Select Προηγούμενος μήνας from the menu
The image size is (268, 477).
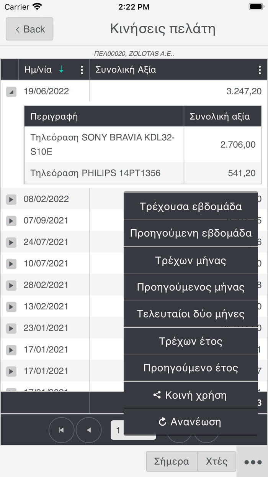point(190,287)
